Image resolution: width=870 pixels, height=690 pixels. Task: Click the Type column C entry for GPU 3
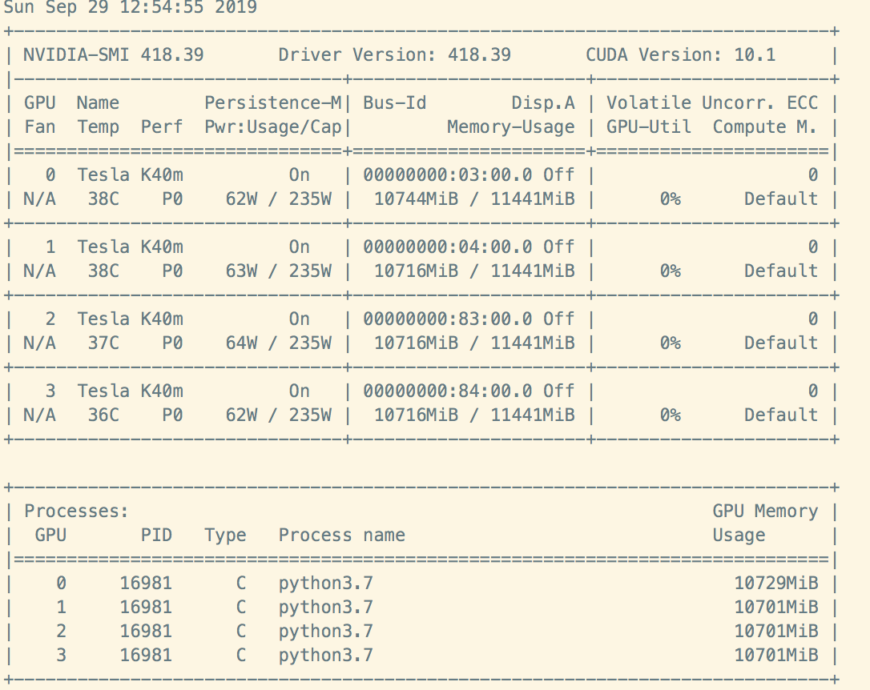[x=240, y=655]
